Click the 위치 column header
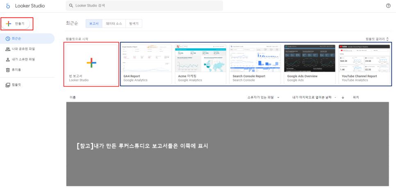Image resolution: width=396 pixels, height=188 pixels. tap(356, 97)
